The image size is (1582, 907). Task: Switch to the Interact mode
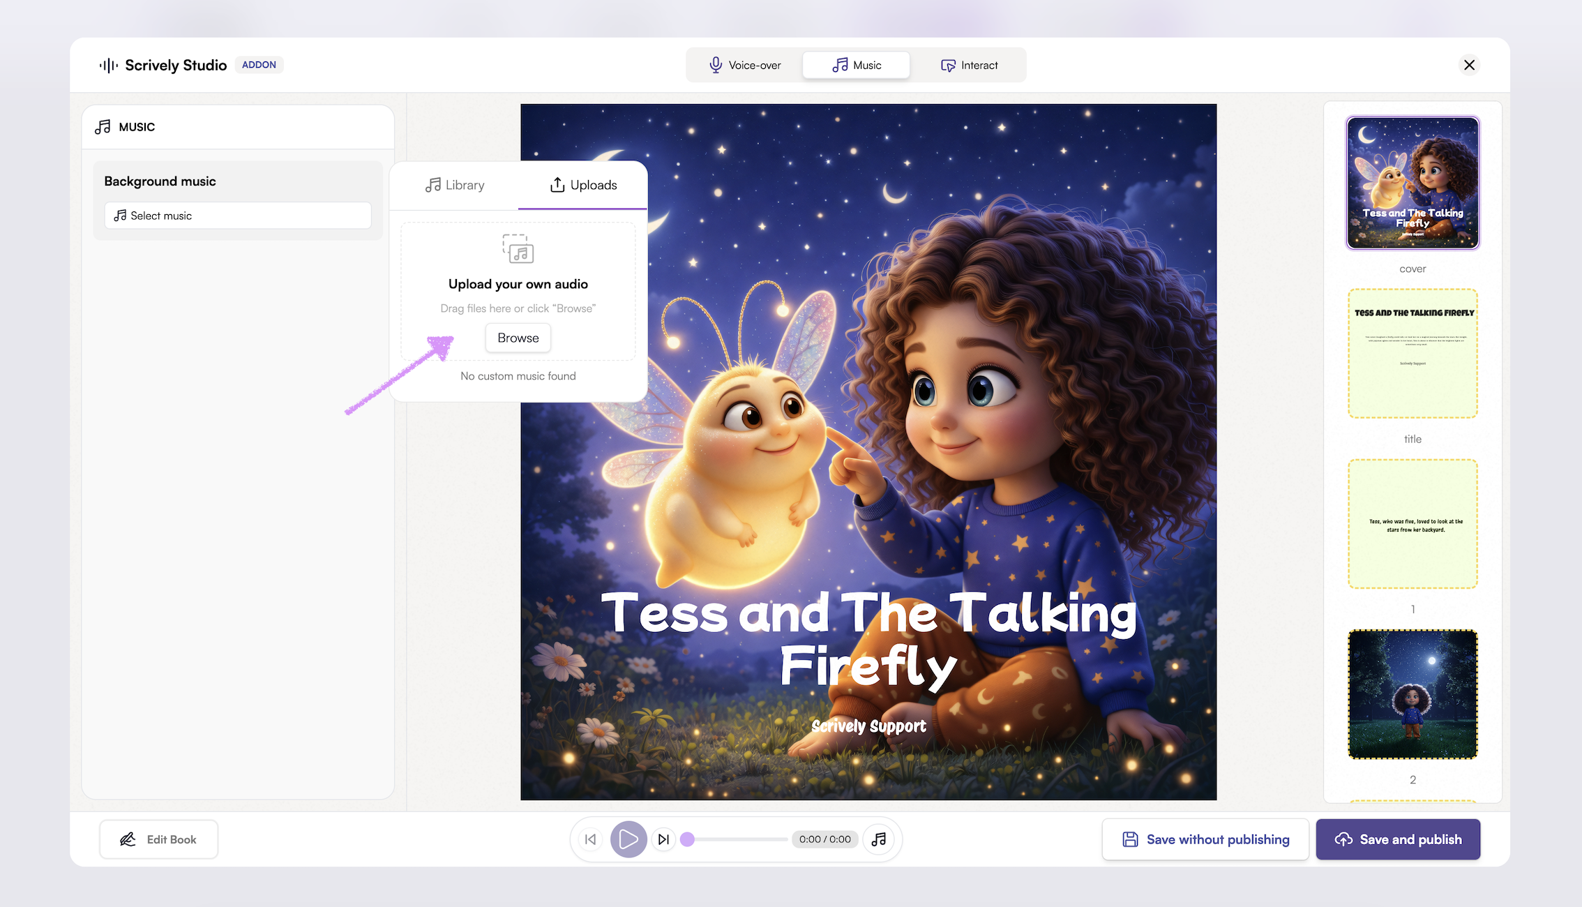coord(969,65)
